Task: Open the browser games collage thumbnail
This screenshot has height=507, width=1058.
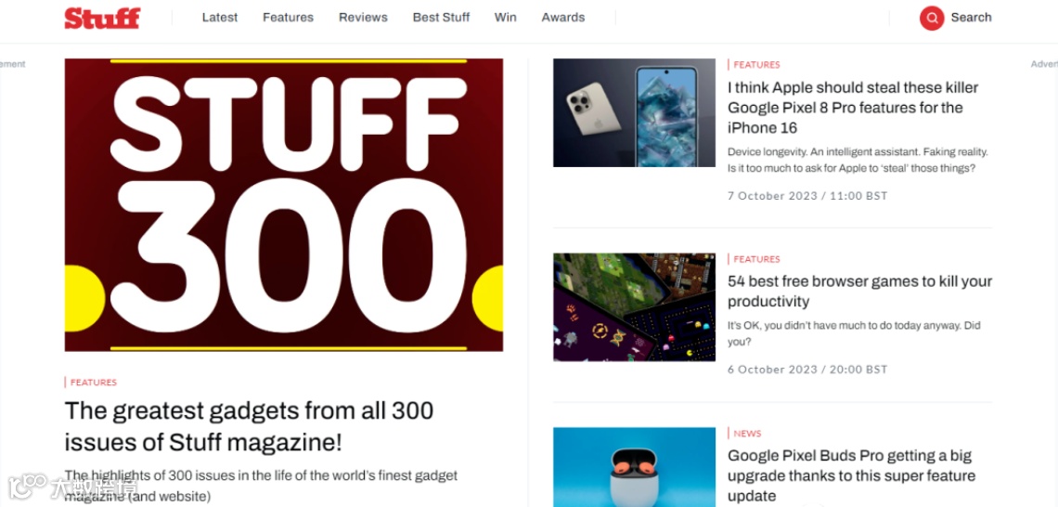Action: click(x=634, y=307)
